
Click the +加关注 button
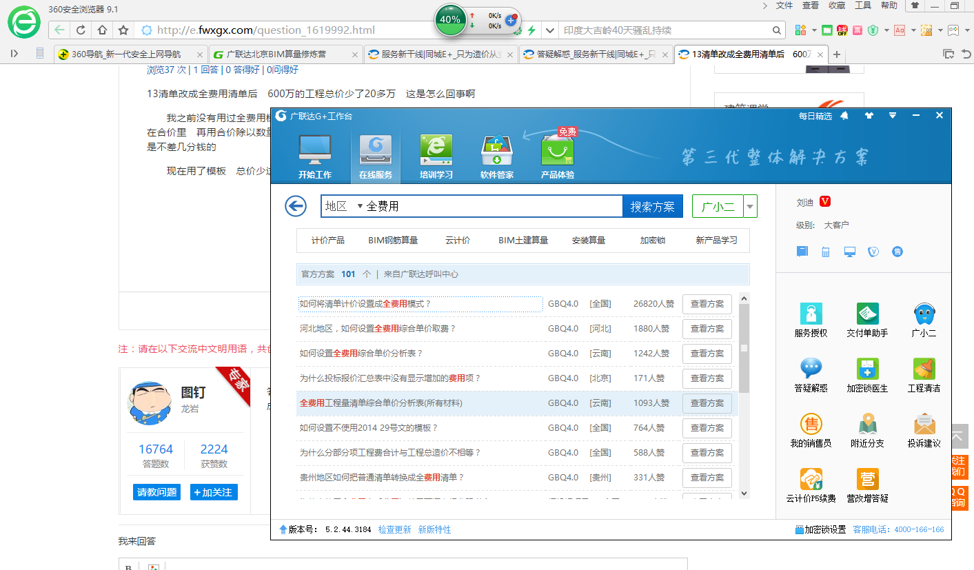[214, 492]
